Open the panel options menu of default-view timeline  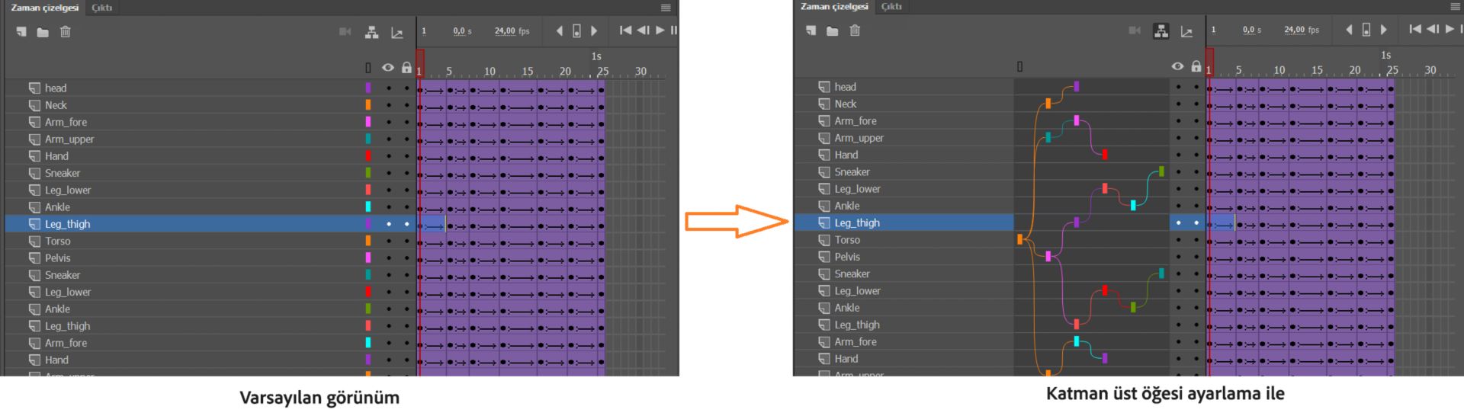pos(666,8)
